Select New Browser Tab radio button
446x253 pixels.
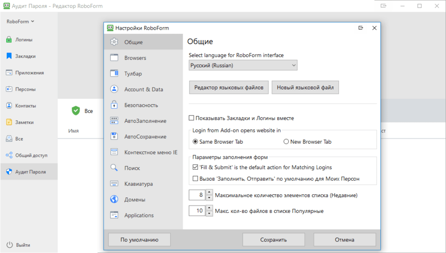286,142
